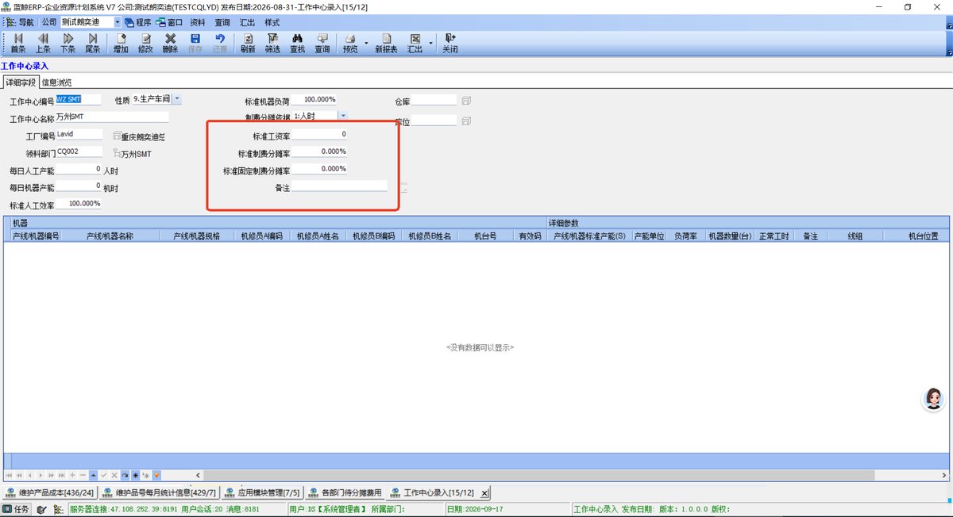
Task: Click the 标准工资率 input field
Action: coord(319,135)
